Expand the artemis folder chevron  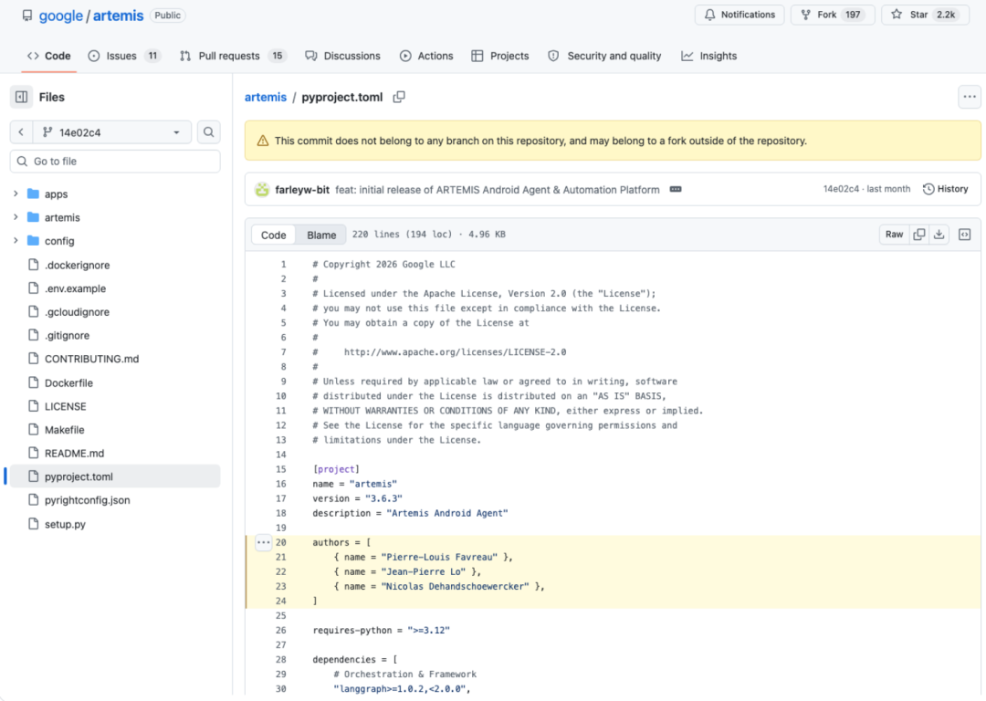16,217
